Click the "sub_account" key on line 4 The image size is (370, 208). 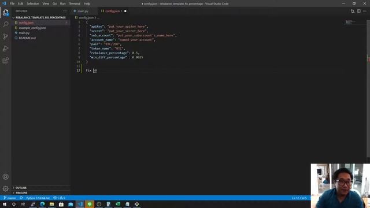[101, 35]
